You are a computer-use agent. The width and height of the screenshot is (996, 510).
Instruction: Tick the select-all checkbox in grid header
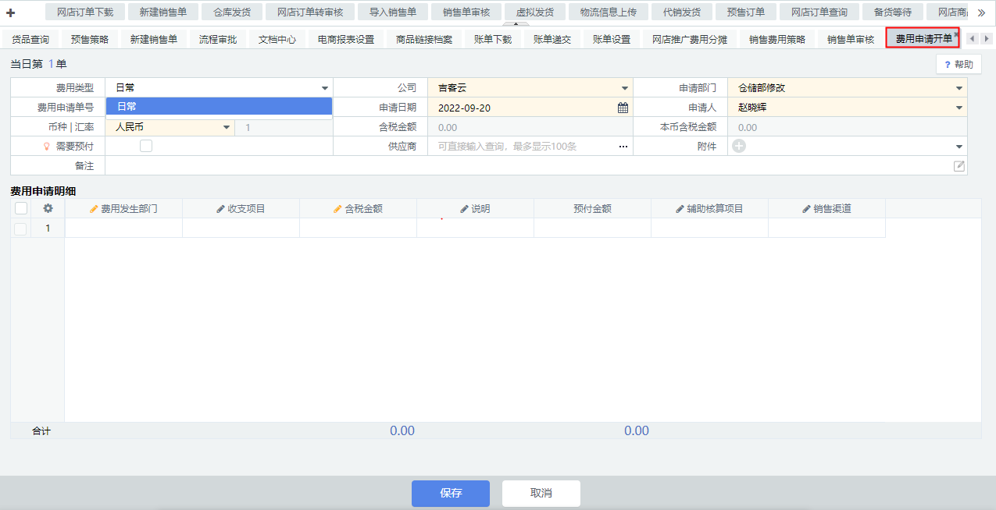click(21, 208)
